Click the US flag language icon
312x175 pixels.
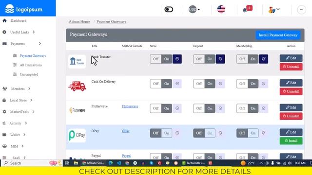221,9
